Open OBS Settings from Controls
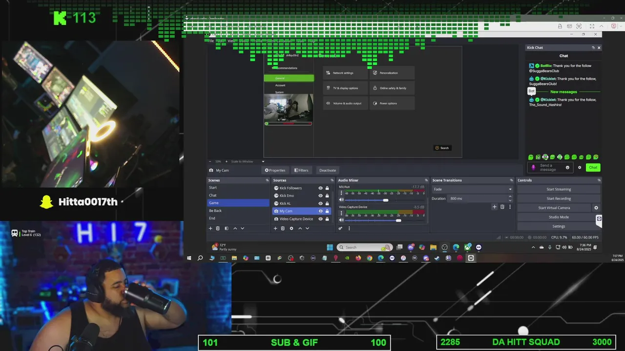 click(x=559, y=226)
